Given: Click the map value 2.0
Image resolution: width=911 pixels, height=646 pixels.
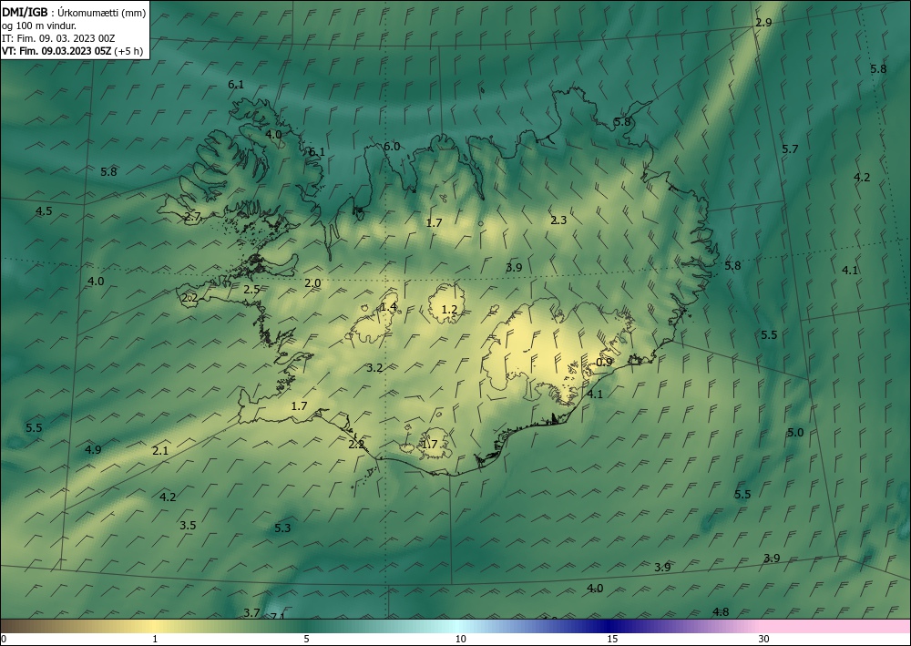Looking at the screenshot, I should point(312,283).
